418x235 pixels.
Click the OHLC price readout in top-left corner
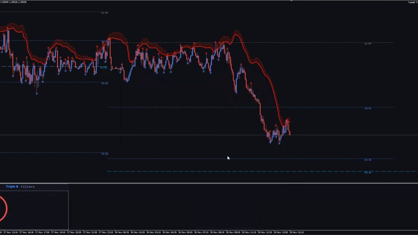14,2
